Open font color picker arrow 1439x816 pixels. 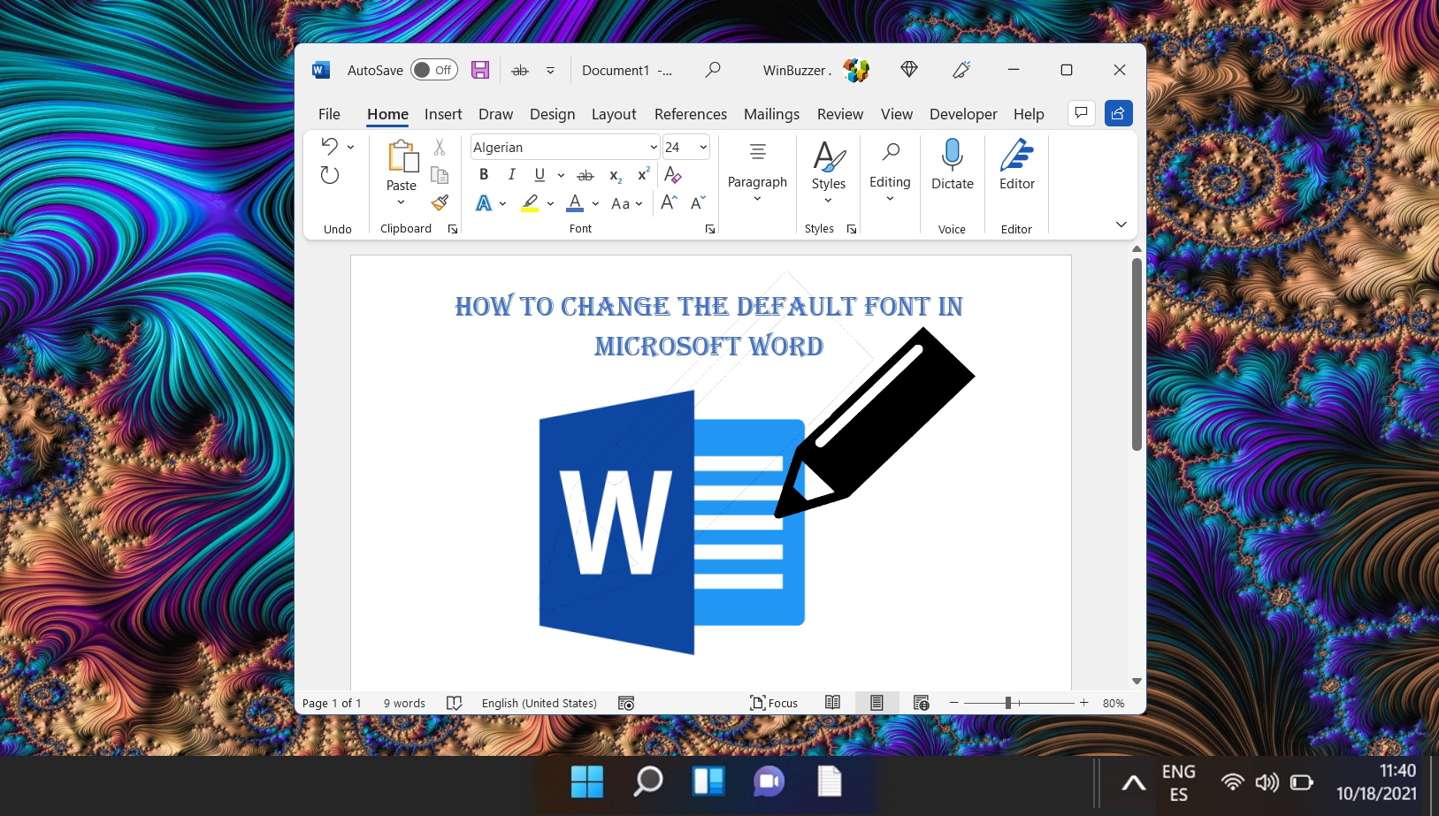coord(595,203)
